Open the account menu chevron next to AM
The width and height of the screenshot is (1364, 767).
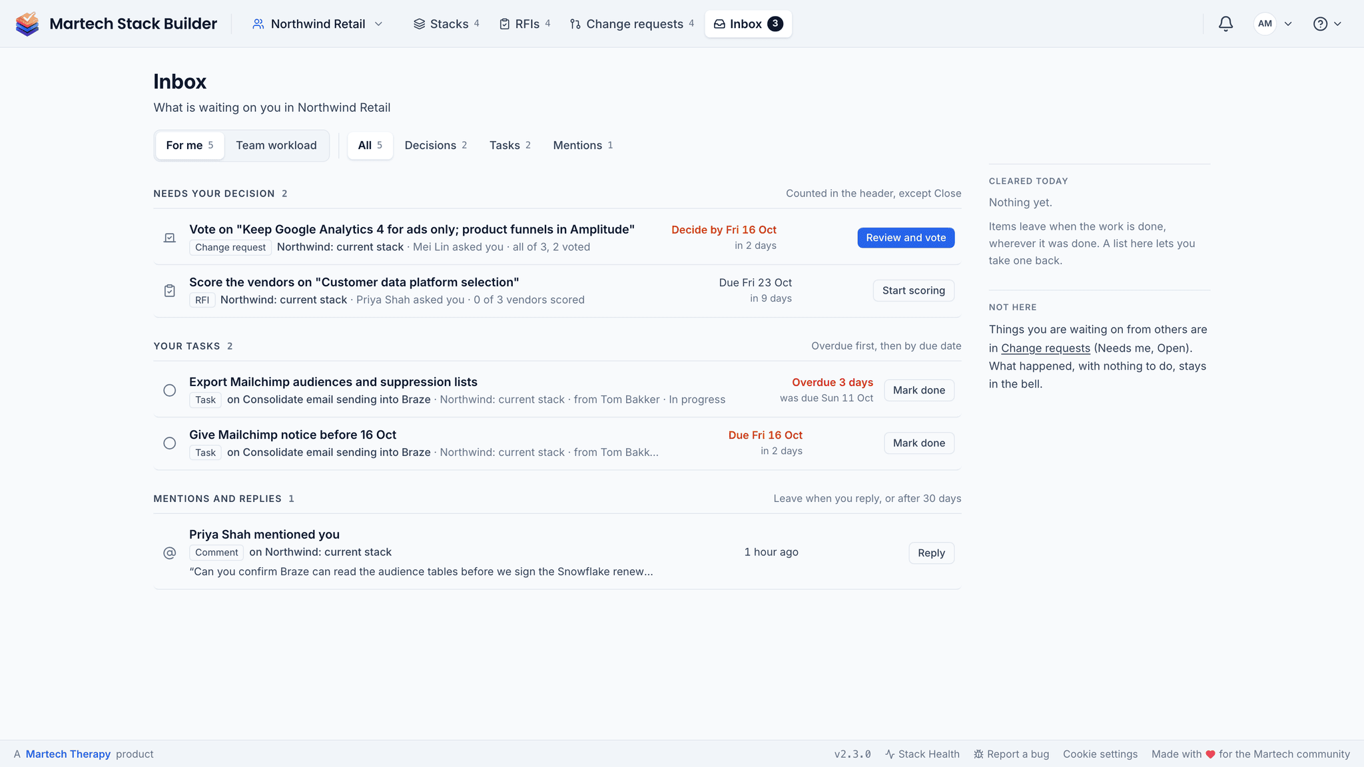click(x=1288, y=24)
